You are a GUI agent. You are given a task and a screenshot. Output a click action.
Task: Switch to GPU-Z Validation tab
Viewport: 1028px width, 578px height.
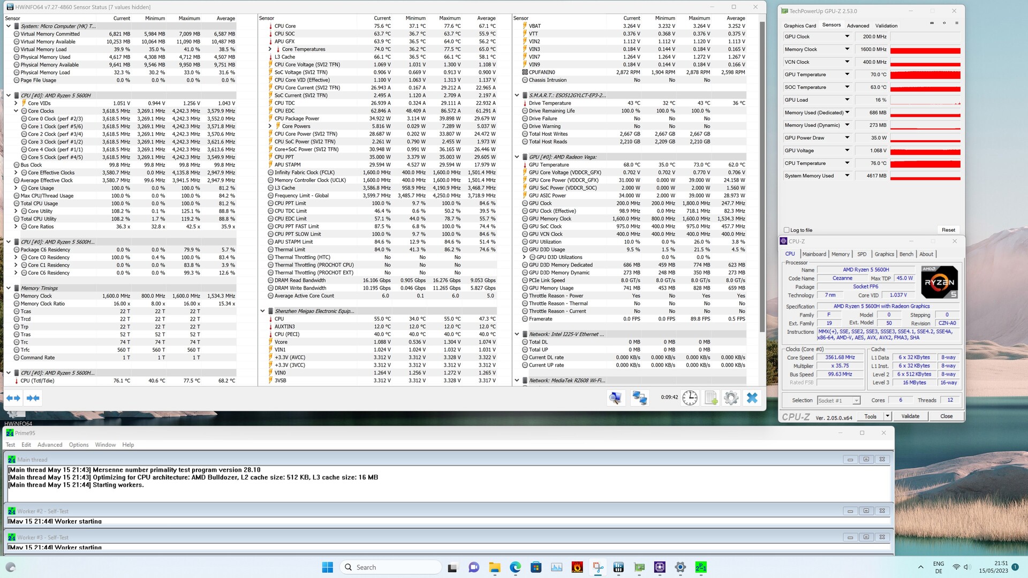[886, 26]
